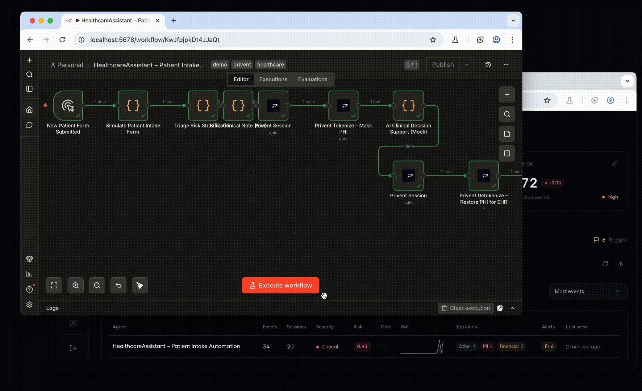Click the healthcare tag
This screenshot has height=391, width=642.
coord(271,65)
